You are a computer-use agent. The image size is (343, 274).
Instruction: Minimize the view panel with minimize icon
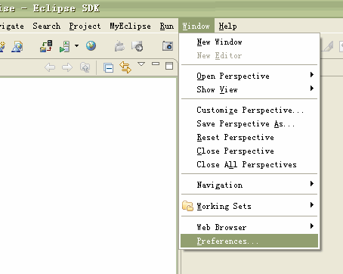(156, 64)
